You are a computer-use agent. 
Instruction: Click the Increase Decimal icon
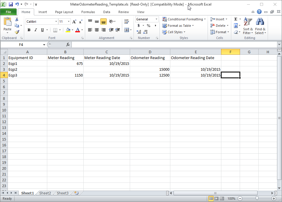pyautogui.click(x=139, y=31)
